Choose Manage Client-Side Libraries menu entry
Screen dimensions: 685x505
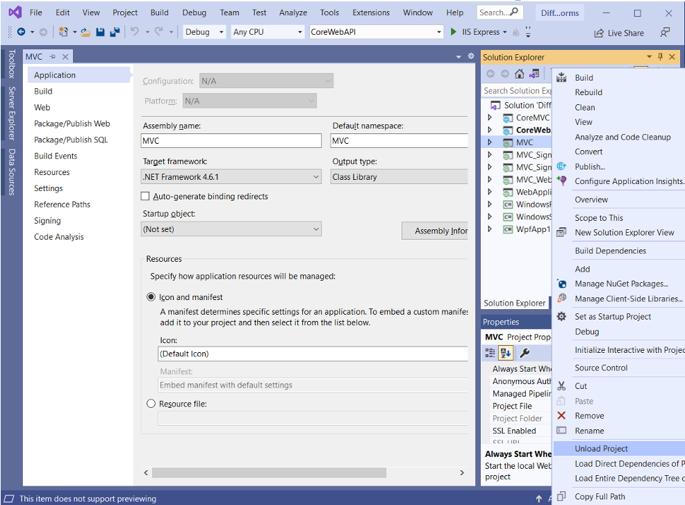[x=619, y=299]
